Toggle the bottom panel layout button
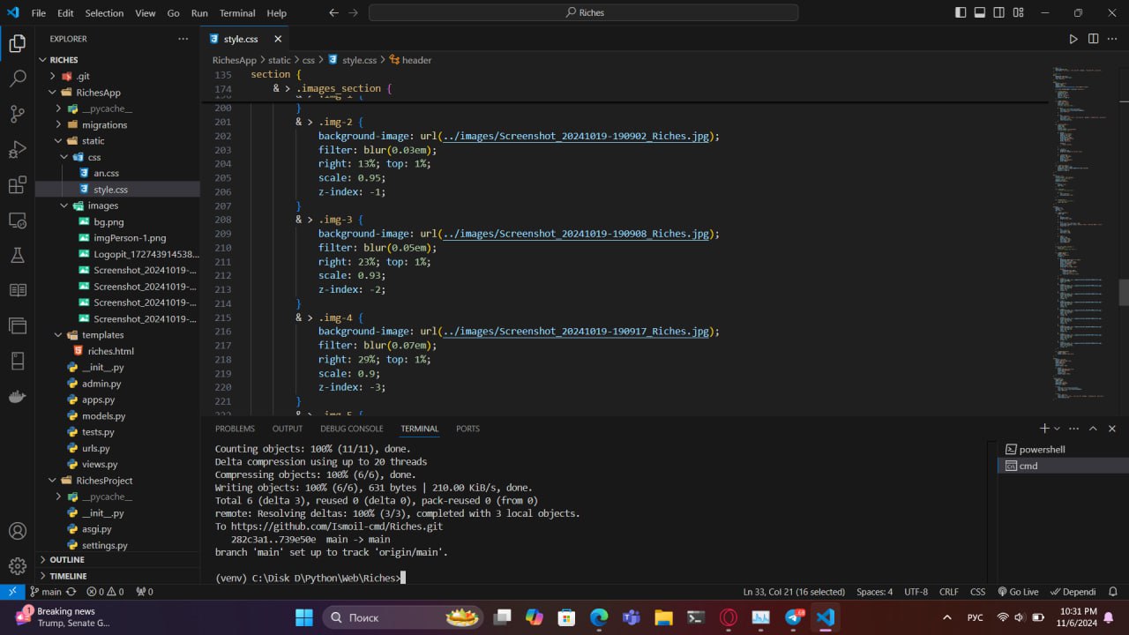This screenshot has width=1129, height=635. click(x=980, y=13)
